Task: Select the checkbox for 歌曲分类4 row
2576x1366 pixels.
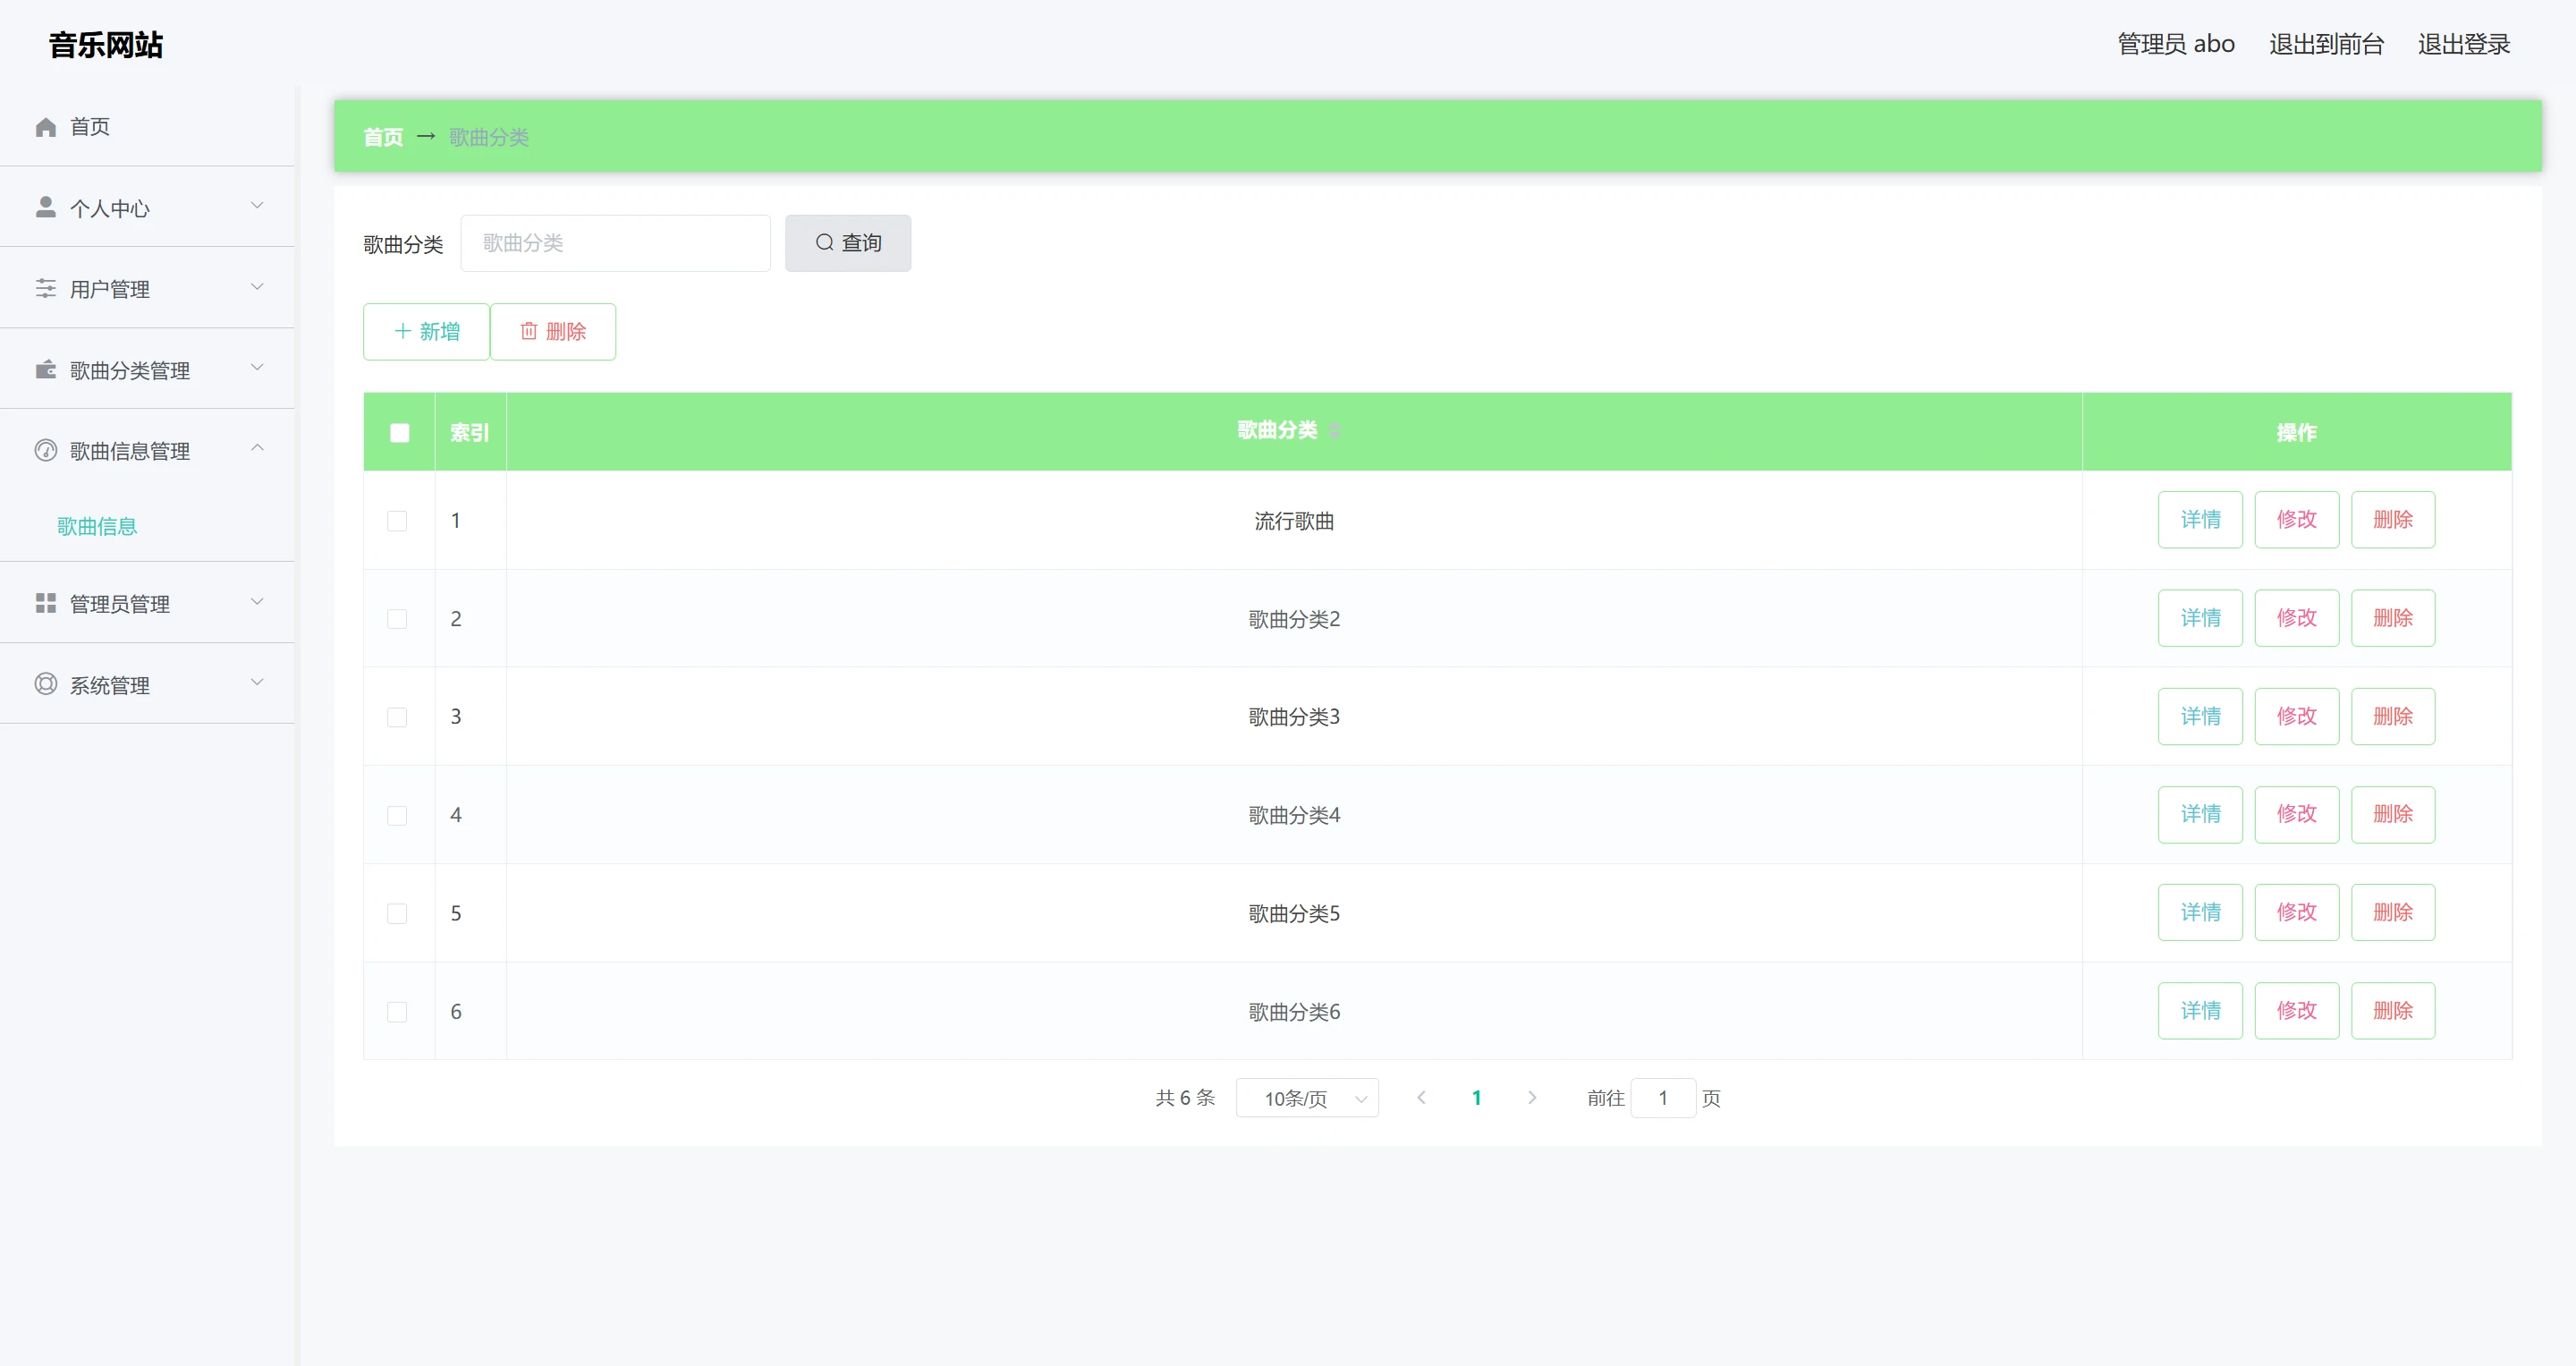Action: (x=397, y=815)
